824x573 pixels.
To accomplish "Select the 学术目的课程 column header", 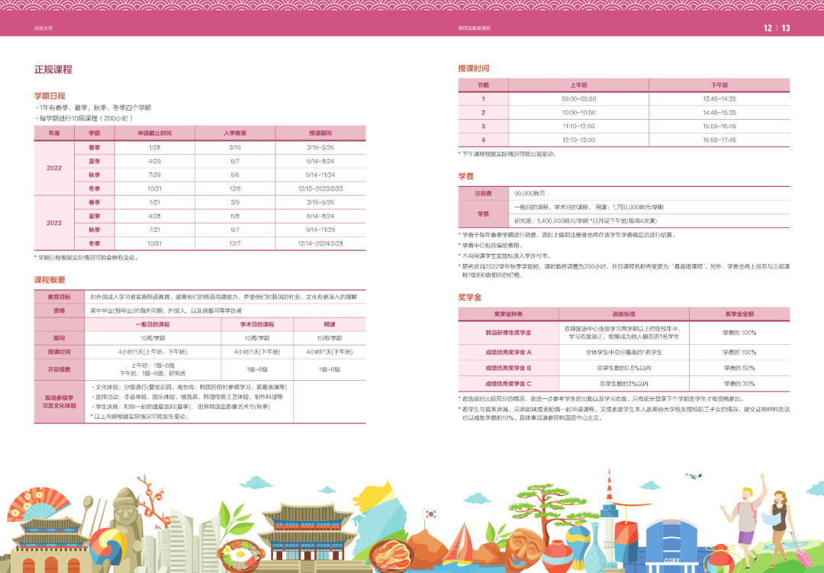I will point(257,324).
